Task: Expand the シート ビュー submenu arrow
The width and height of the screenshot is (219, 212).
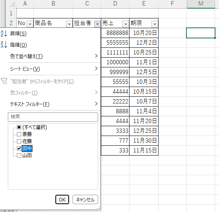Action: click(96, 69)
